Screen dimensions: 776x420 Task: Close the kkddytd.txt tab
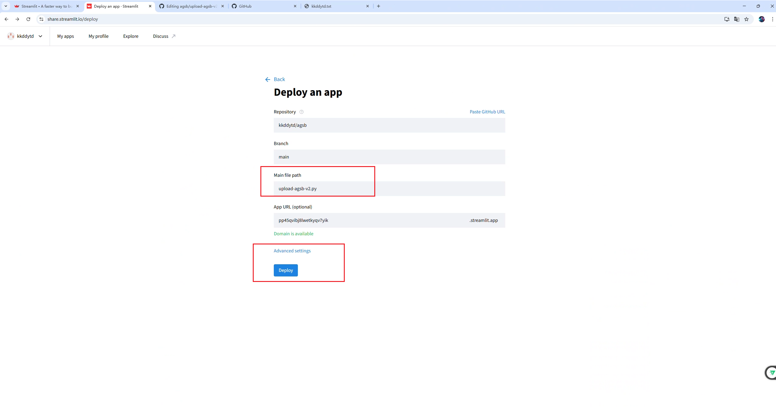pos(368,6)
